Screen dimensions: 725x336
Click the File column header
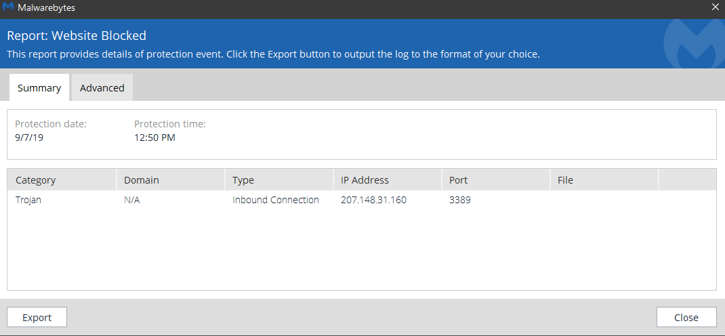[x=604, y=180]
